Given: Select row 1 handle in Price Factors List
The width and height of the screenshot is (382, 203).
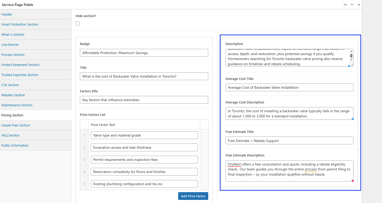Looking at the screenshot, I should click(x=84, y=135).
